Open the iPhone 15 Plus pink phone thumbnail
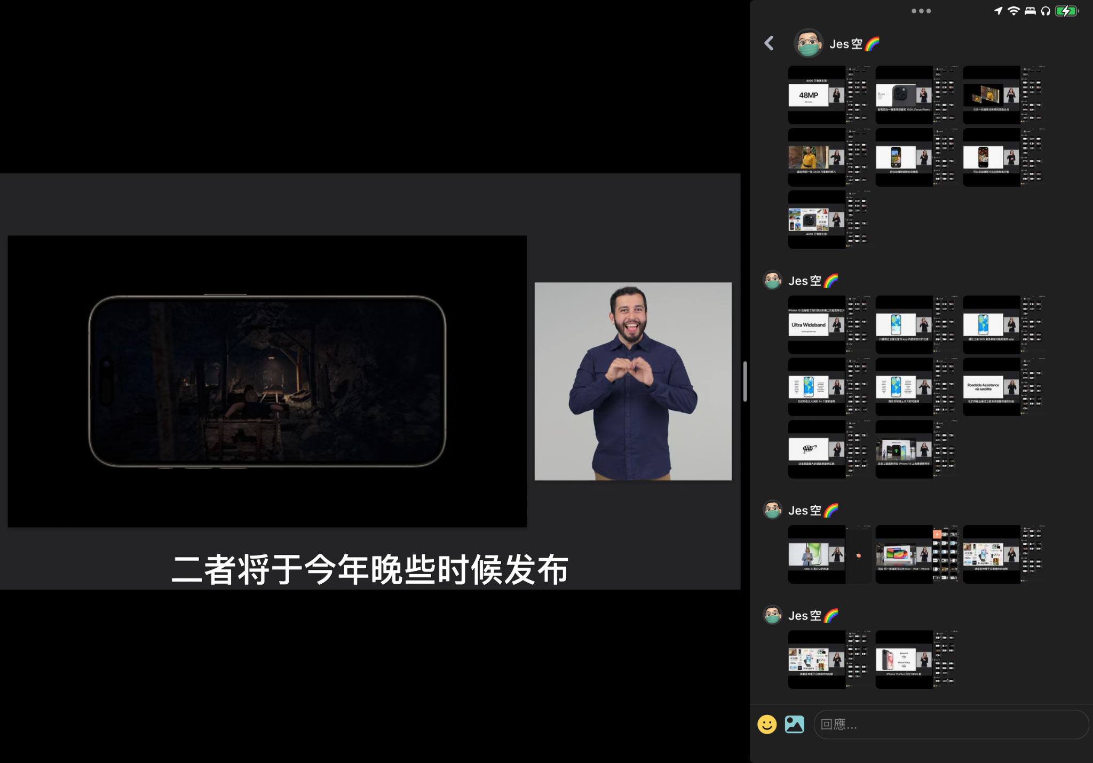 click(916, 659)
